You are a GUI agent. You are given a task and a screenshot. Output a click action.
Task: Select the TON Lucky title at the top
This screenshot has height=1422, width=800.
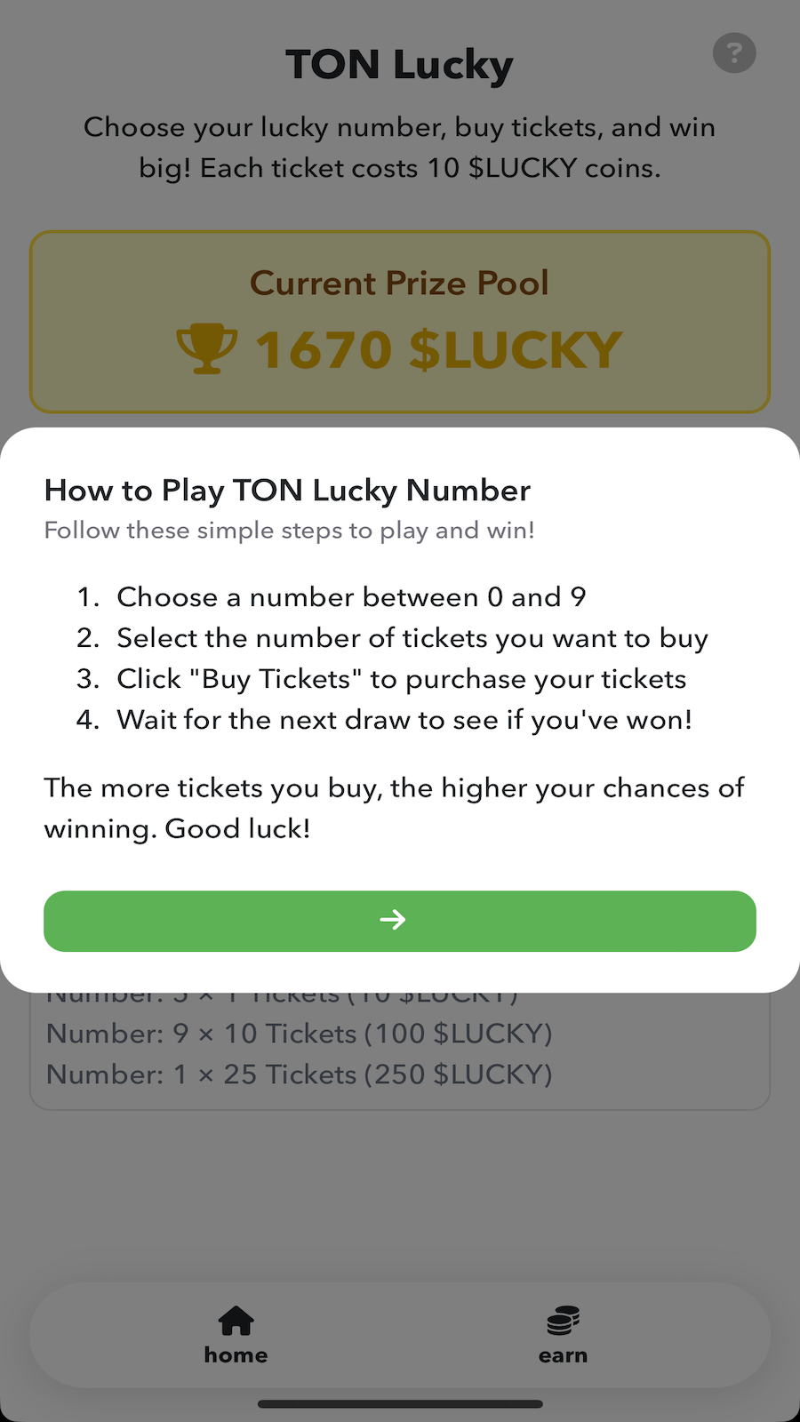pyautogui.click(x=399, y=63)
